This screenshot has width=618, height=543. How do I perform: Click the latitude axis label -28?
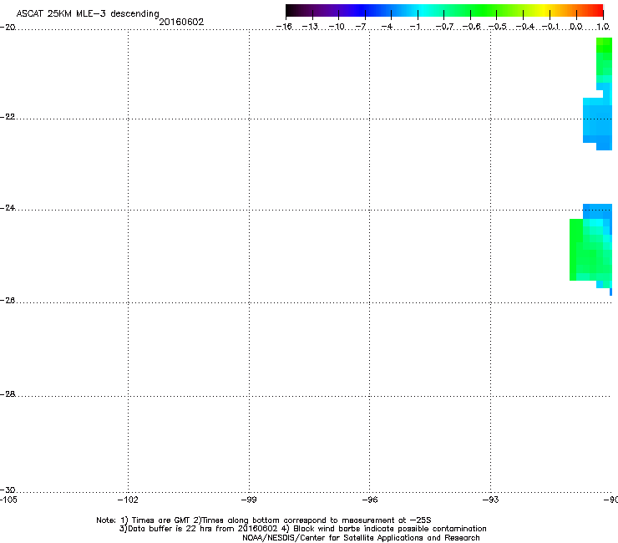tap(8, 394)
